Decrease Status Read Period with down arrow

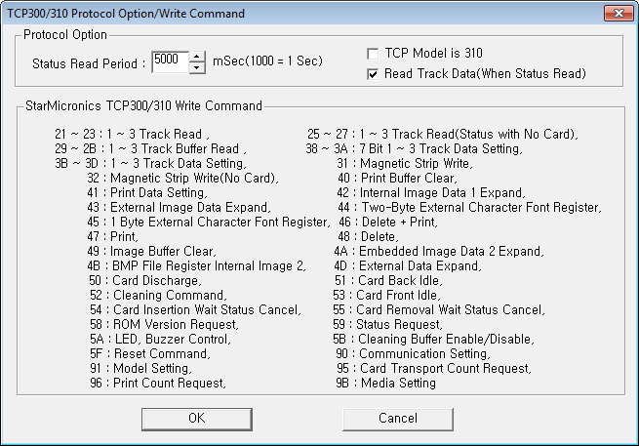(197, 67)
